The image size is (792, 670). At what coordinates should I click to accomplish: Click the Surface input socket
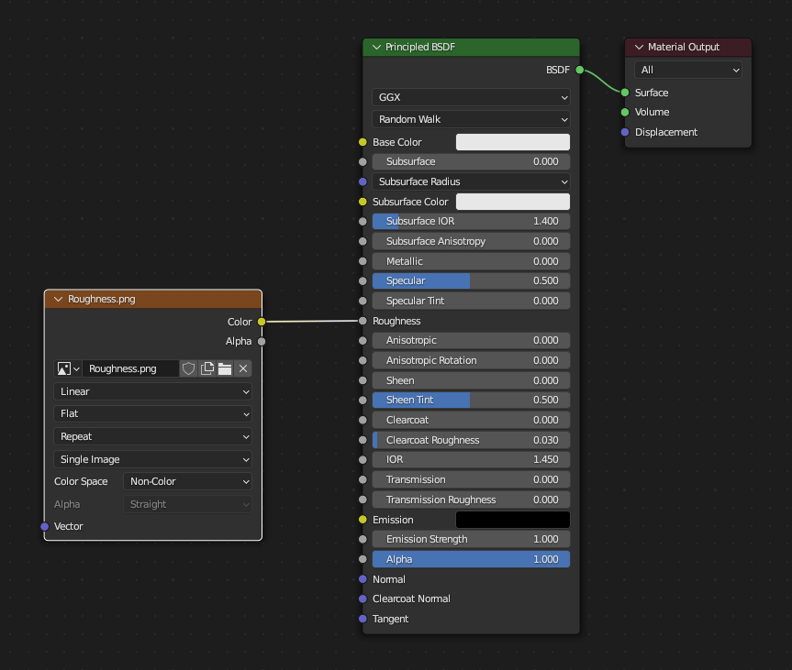point(625,93)
